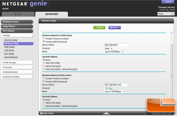Switch to the ADVANCED tab
Viewport: 177px width, 116px height.
(51, 14)
